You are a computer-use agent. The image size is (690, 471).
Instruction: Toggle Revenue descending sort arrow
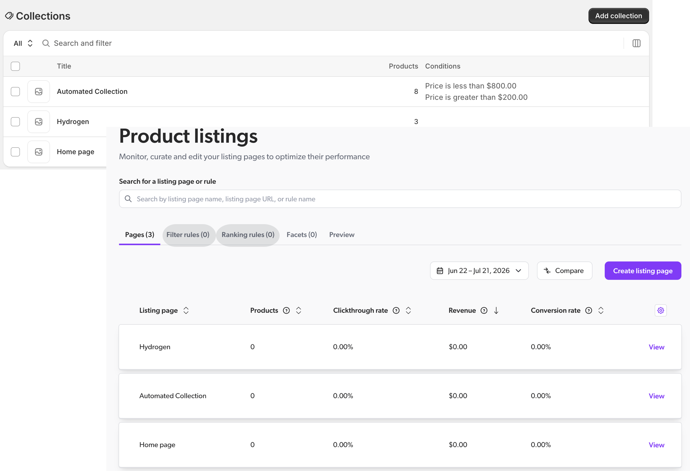pyautogui.click(x=496, y=311)
